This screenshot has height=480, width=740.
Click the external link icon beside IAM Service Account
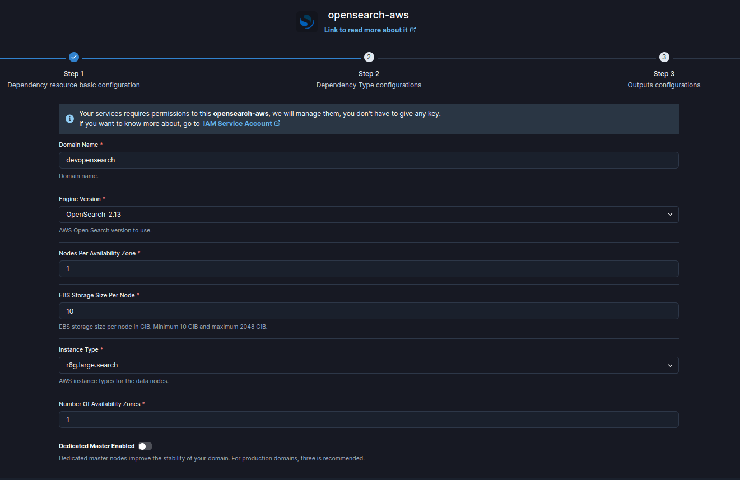click(277, 123)
